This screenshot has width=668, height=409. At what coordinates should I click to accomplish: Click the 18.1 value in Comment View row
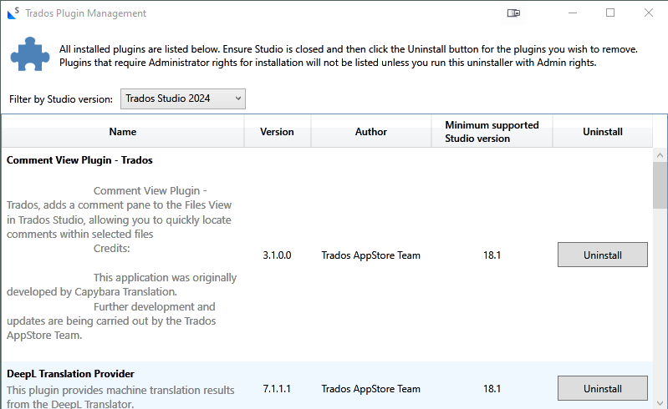pyautogui.click(x=492, y=255)
